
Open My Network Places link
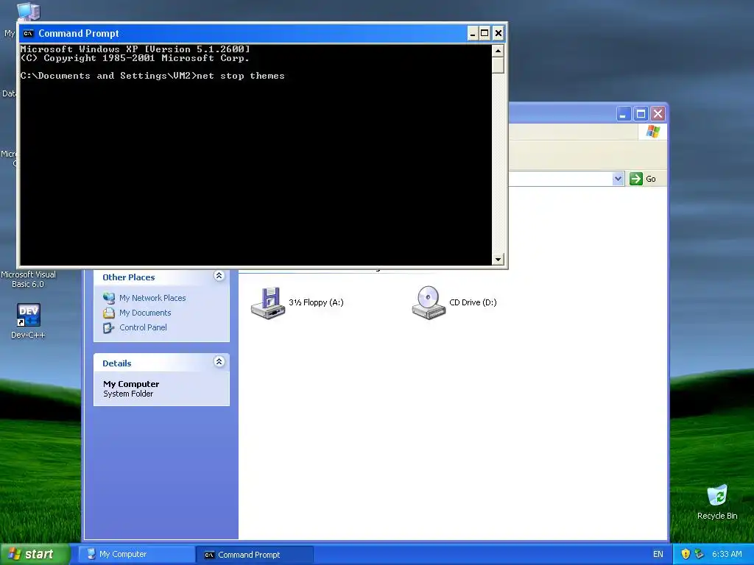click(x=152, y=298)
